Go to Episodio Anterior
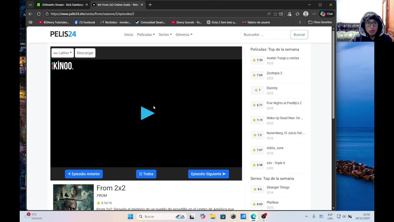 coord(84,174)
